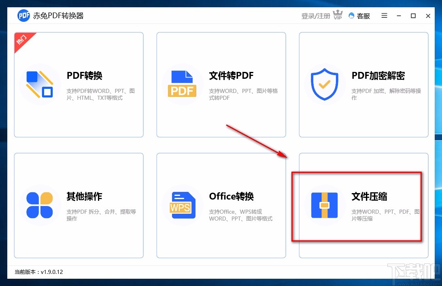Open the 其他操作 card

coord(79,205)
